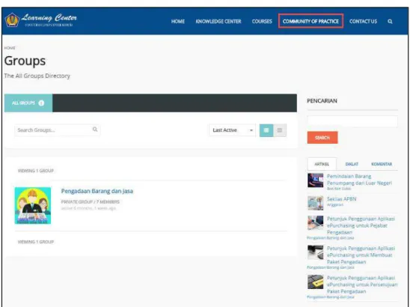Switch to list view layout icon

(x=280, y=130)
